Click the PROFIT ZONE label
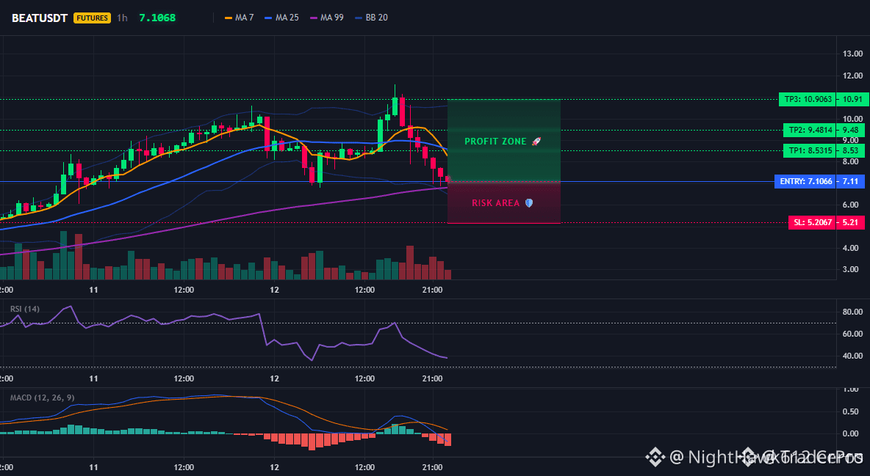Image resolution: width=870 pixels, height=476 pixels. pyautogui.click(x=495, y=142)
